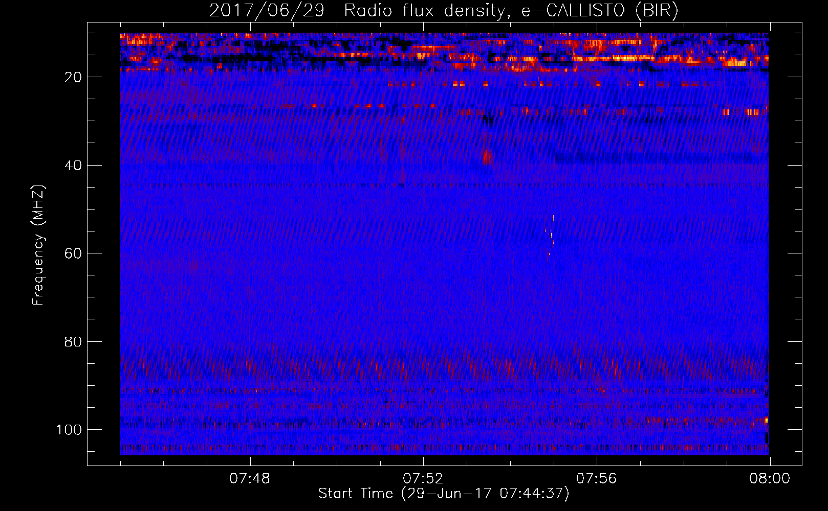Click the 80 frequency tick label
Viewport: 828px width, 511px height.
coord(73,341)
